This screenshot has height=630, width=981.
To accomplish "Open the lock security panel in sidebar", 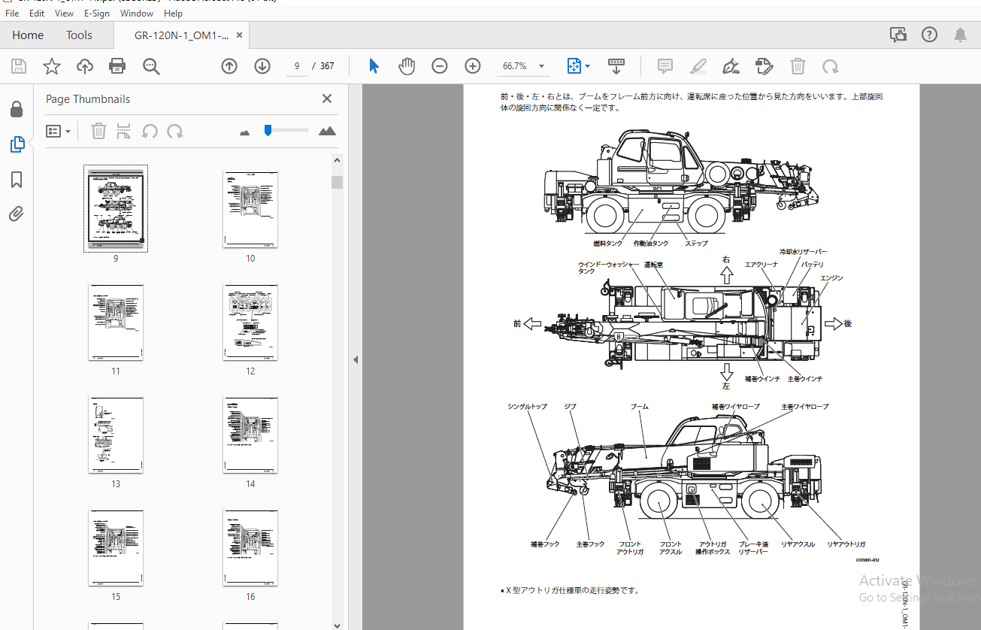I will (17, 110).
